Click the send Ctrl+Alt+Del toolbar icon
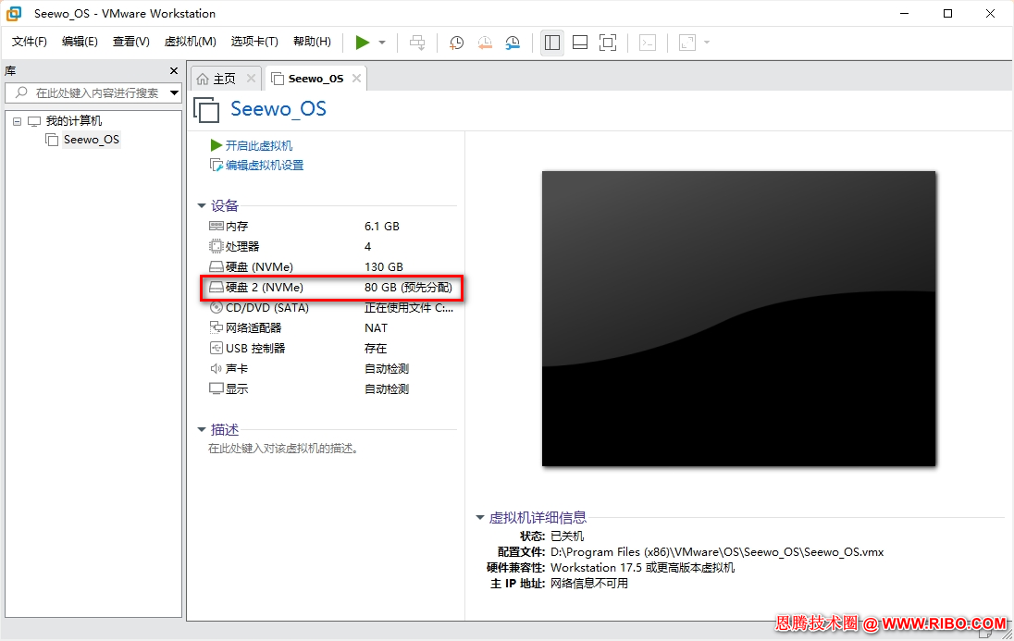Image resolution: width=1014 pixels, height=641 pixels. [417, 43]
